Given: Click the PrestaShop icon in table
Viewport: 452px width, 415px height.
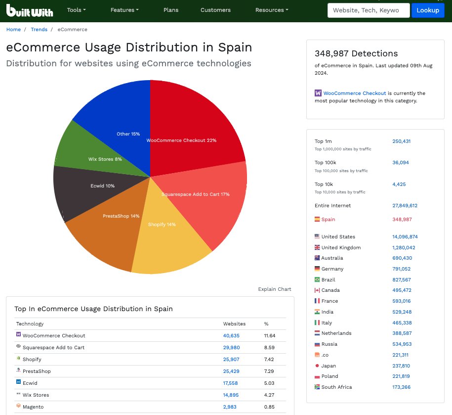Looking at the screenshot, I should coord(18,369).
